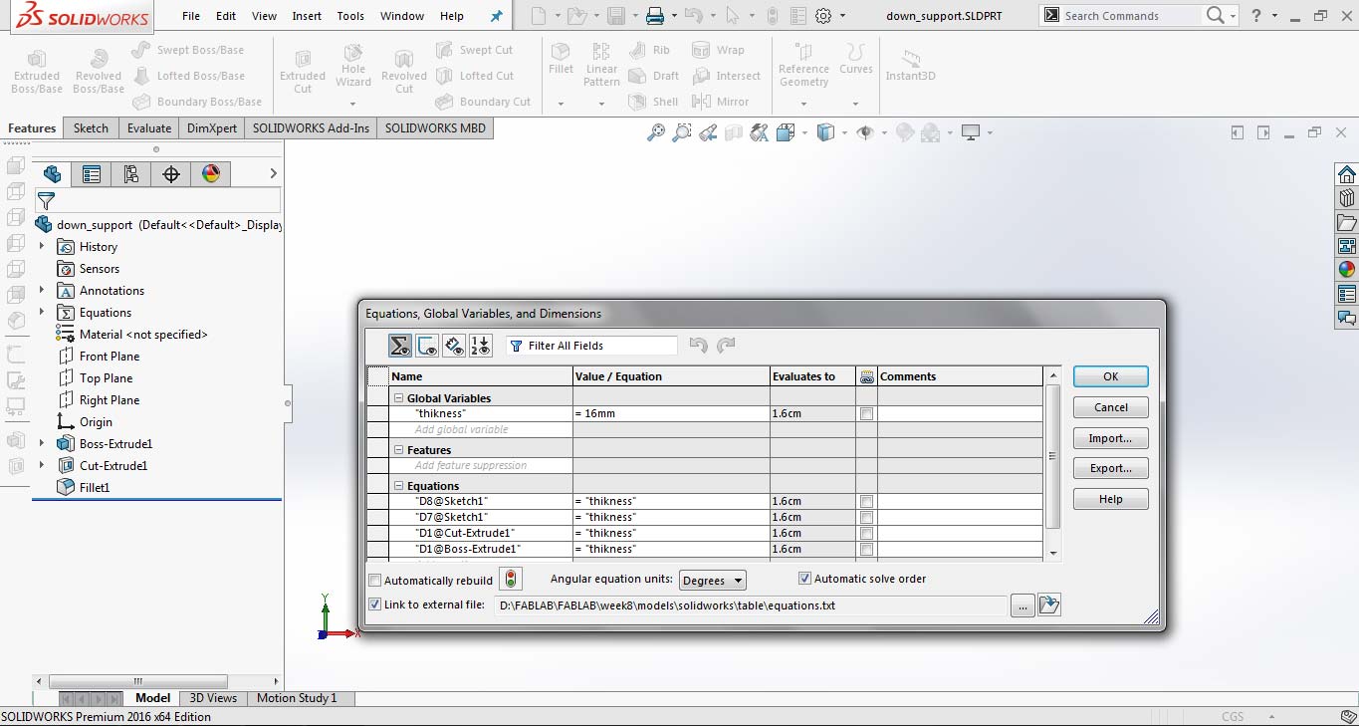Click the pushpin icon beside Help menu
Screen dimensions: 1359x726
[497, 16]
